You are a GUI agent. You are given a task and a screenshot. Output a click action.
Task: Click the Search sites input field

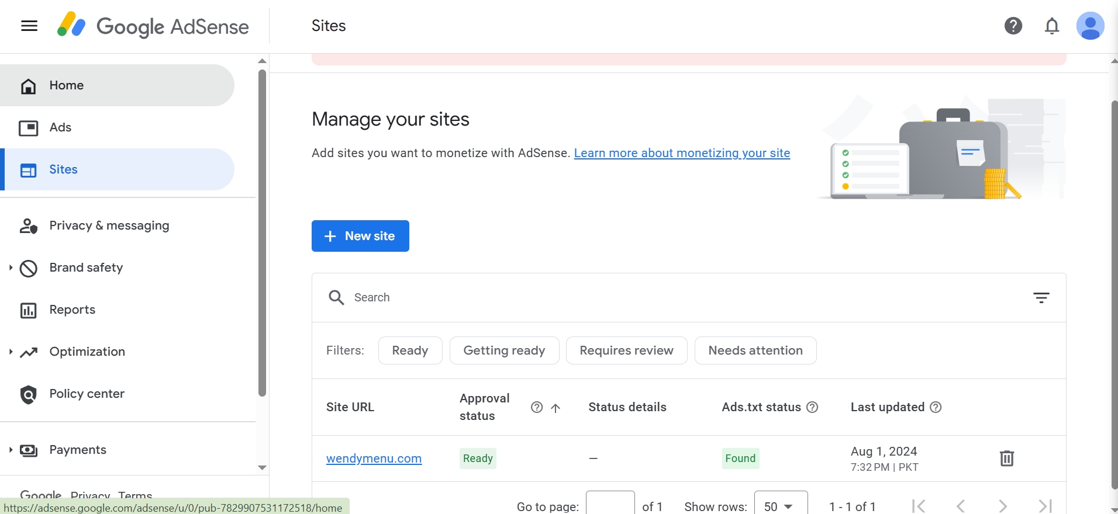pyautogui.click(x=689, y=298)
